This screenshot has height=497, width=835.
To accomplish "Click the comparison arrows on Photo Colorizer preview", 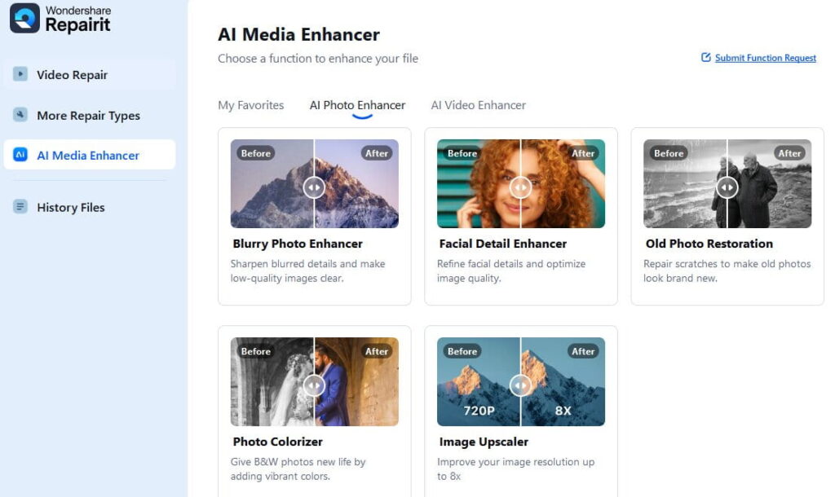I will point(314,385).
